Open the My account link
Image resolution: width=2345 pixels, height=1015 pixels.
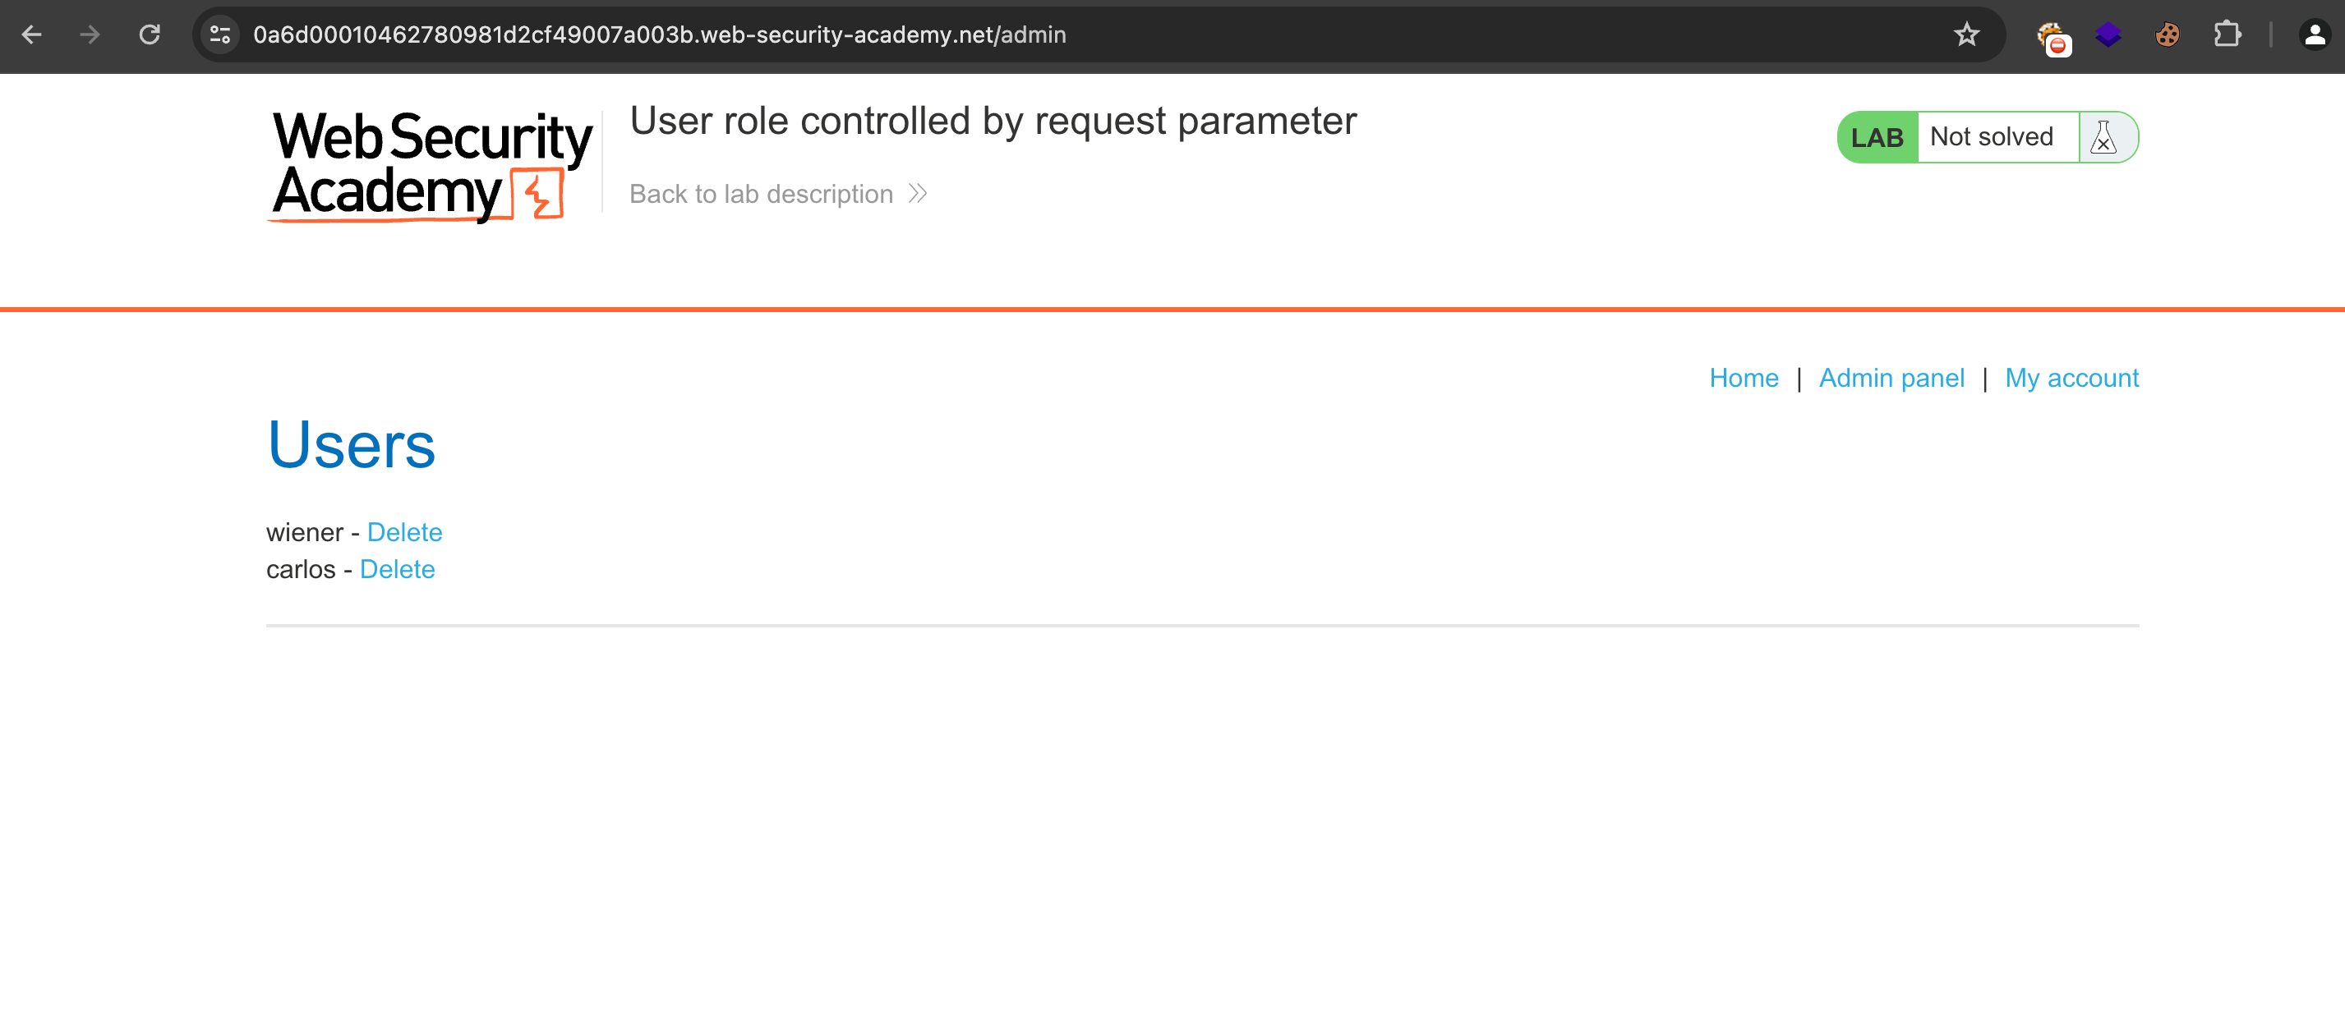click(2071, 378)
